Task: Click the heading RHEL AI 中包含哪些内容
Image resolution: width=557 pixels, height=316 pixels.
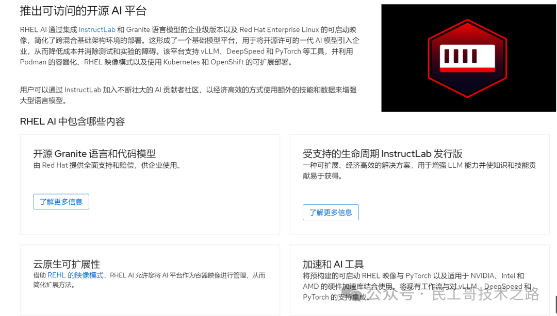Action: coord(73,121)
